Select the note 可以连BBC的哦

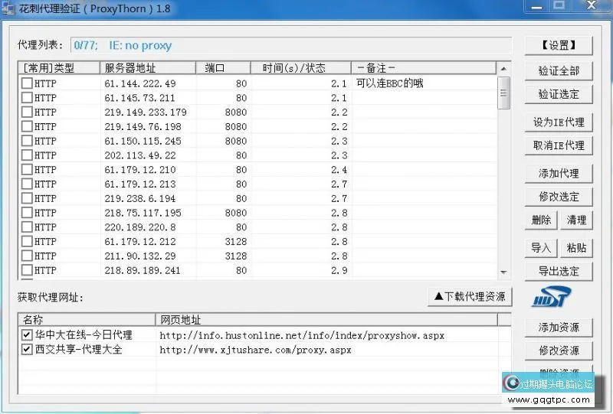[x=390, y=83]
